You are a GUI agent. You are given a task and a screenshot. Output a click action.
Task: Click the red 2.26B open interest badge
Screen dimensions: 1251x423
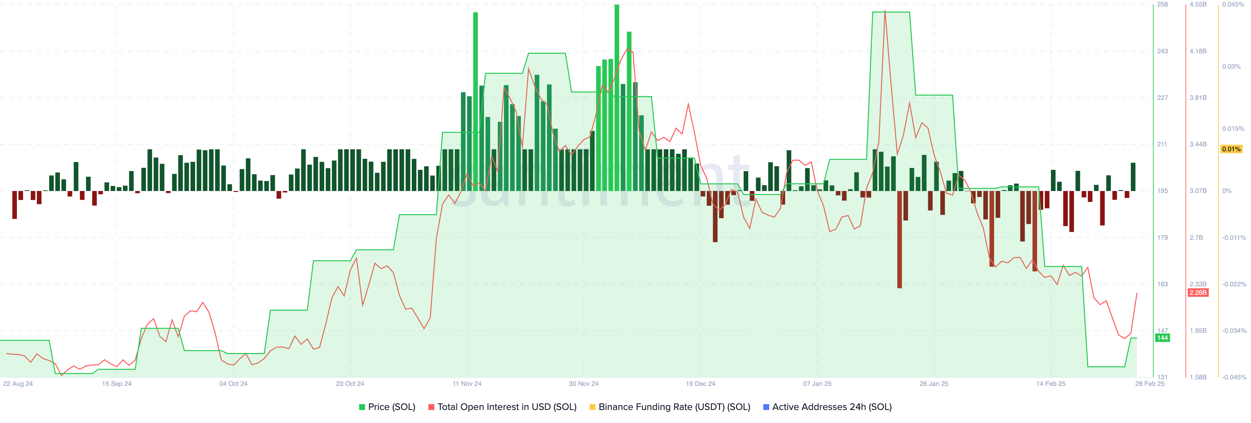tap(1198, 293)
